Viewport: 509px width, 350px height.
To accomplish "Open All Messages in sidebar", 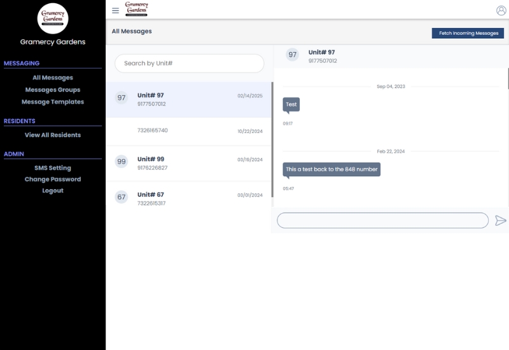I will pyautogui.click(x=53, y=78).
